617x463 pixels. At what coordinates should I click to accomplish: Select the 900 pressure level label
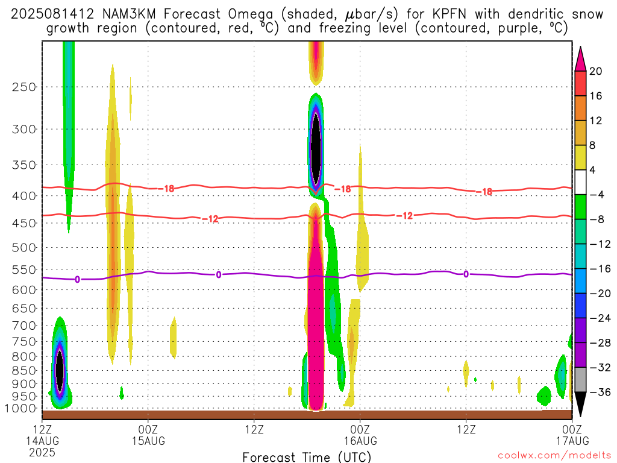coord(24,384)
